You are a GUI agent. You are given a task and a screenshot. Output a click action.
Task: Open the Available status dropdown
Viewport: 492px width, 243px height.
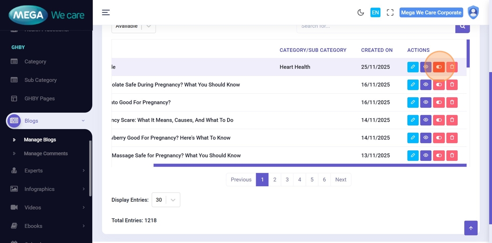(x=134, y=26)
